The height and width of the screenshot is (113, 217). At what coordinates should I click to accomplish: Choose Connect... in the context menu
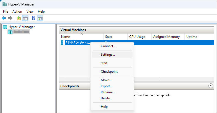click(108, 46)
